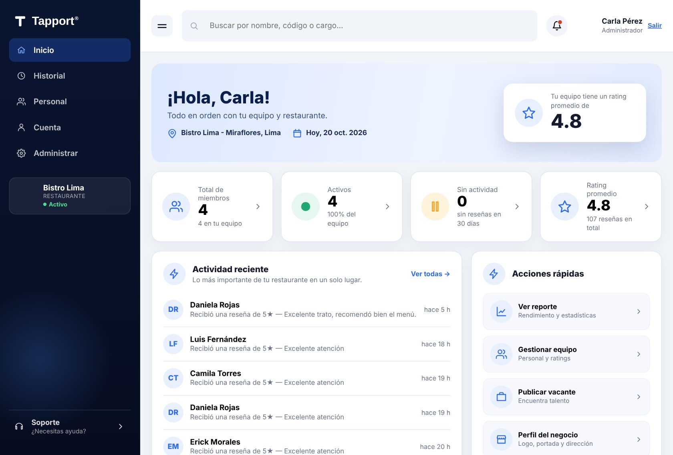
Task: Open Luis Fernández's review activity row
Action: [307, 344]
